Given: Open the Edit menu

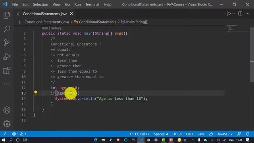Looking at the screenshot, I should tap(25, 4).
